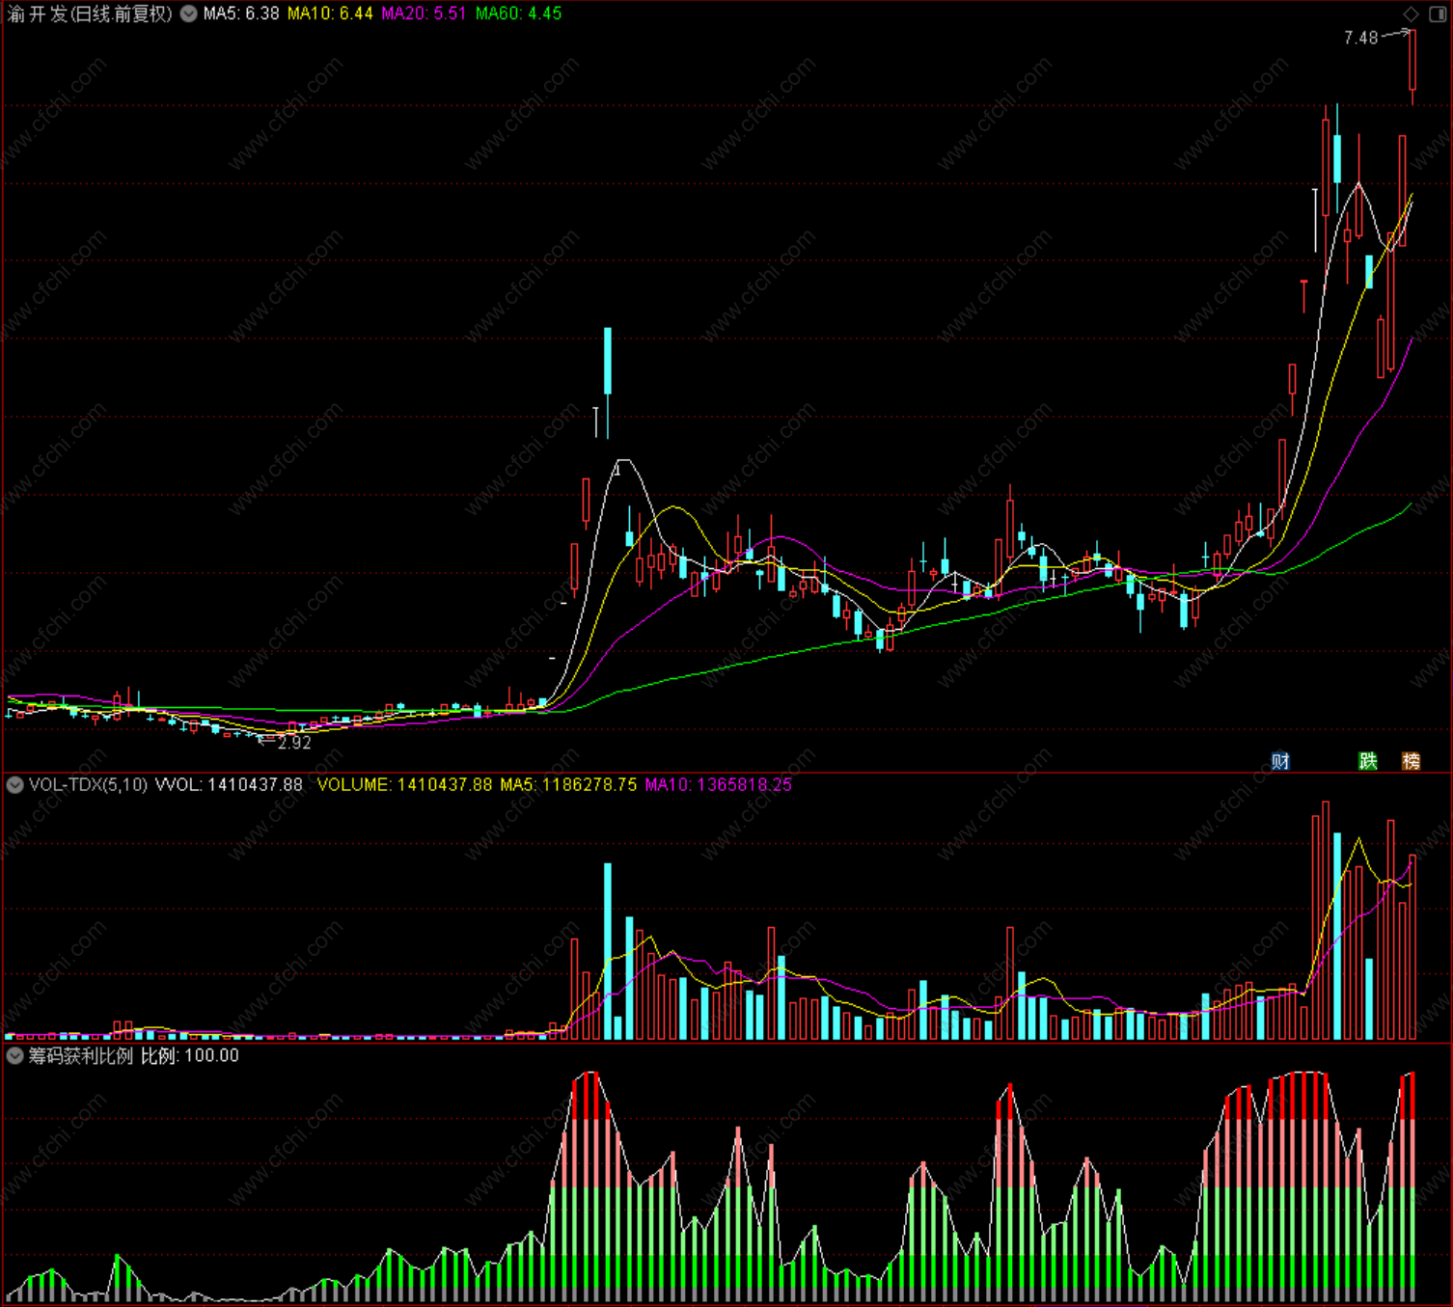Image resolution: width=1453 pixels, height=1307 pixels.
Task: Click the diamond icon in chart corner
Action: tap(1411, 14)
